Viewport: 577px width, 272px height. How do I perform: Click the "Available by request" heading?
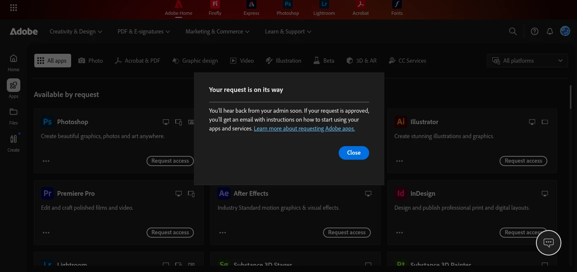point(66,94)
